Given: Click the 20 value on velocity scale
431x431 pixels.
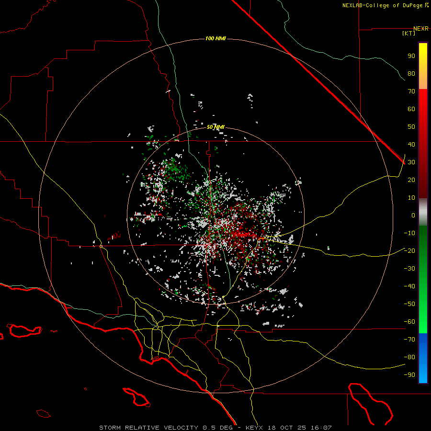Looking at the screenshot, I should click(x=411, y=180).
